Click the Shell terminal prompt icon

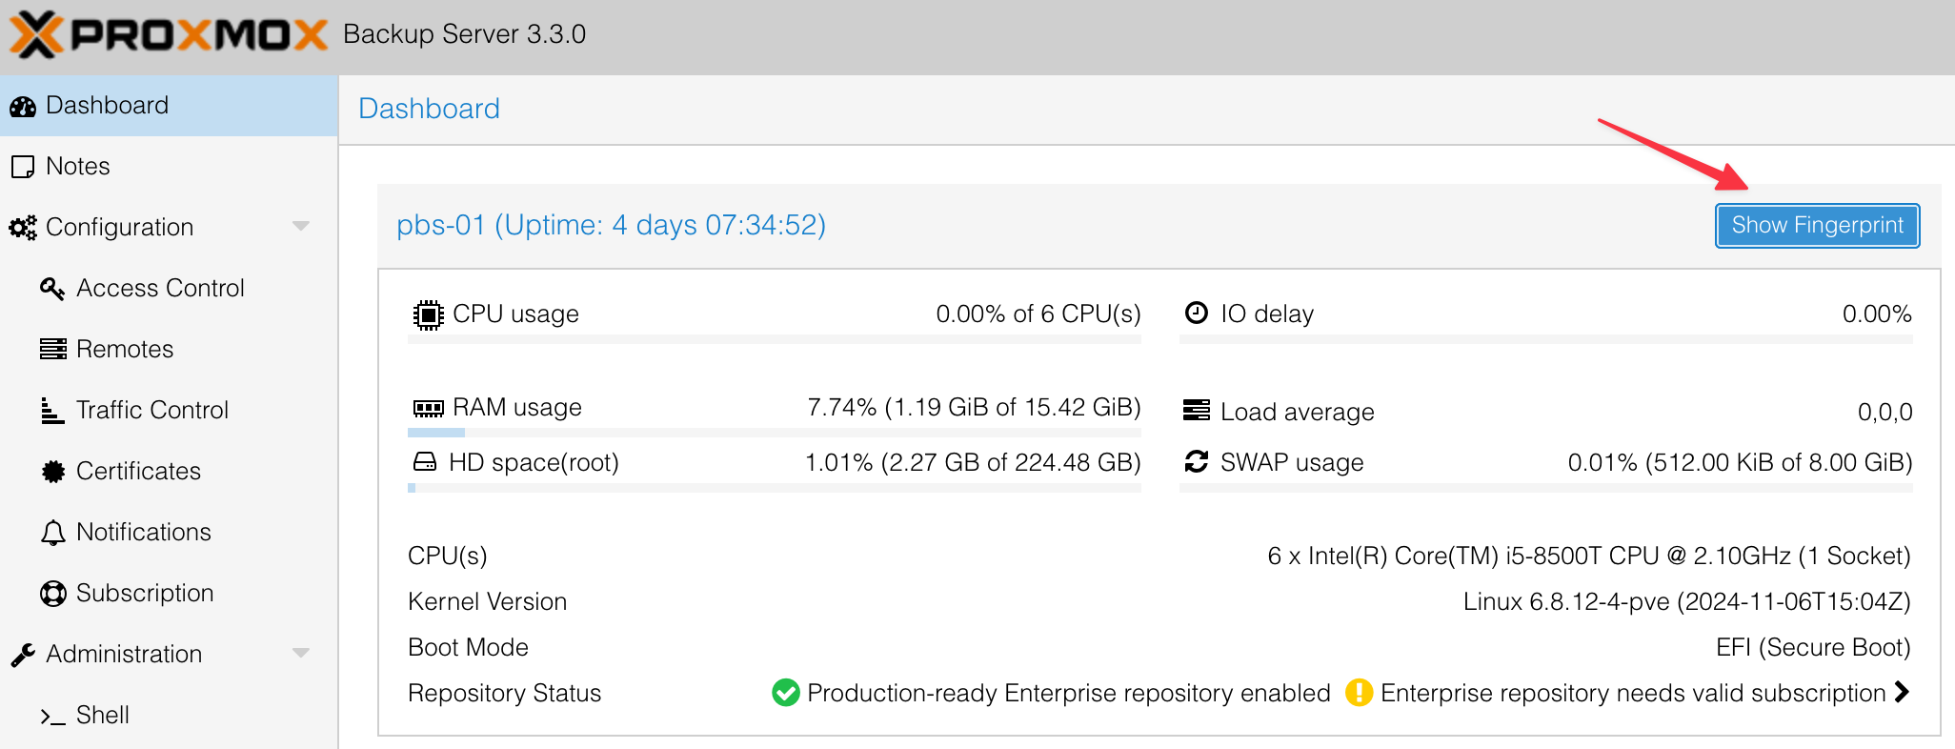[x=52, y=716]
